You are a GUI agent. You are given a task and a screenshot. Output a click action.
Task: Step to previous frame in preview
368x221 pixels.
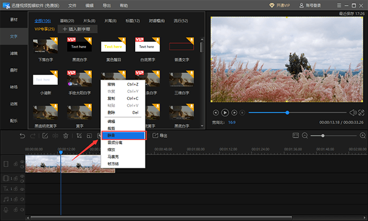(216, 113)
